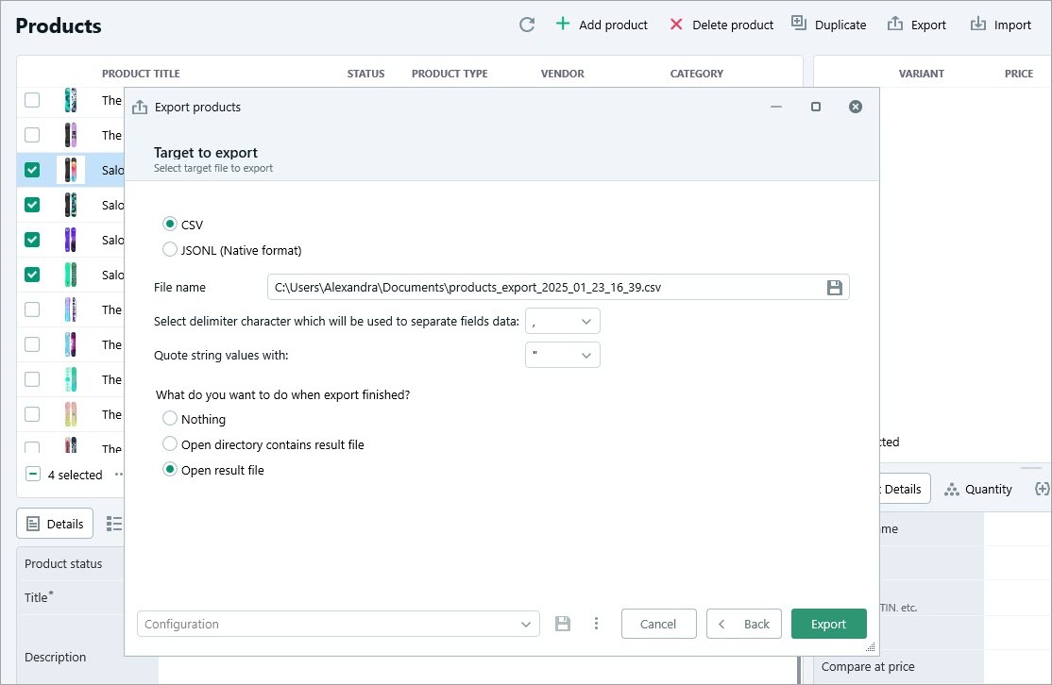Click the Duplicate icon in toolbar
This screenshot has height=685, width=1052.
coord(798,23)
